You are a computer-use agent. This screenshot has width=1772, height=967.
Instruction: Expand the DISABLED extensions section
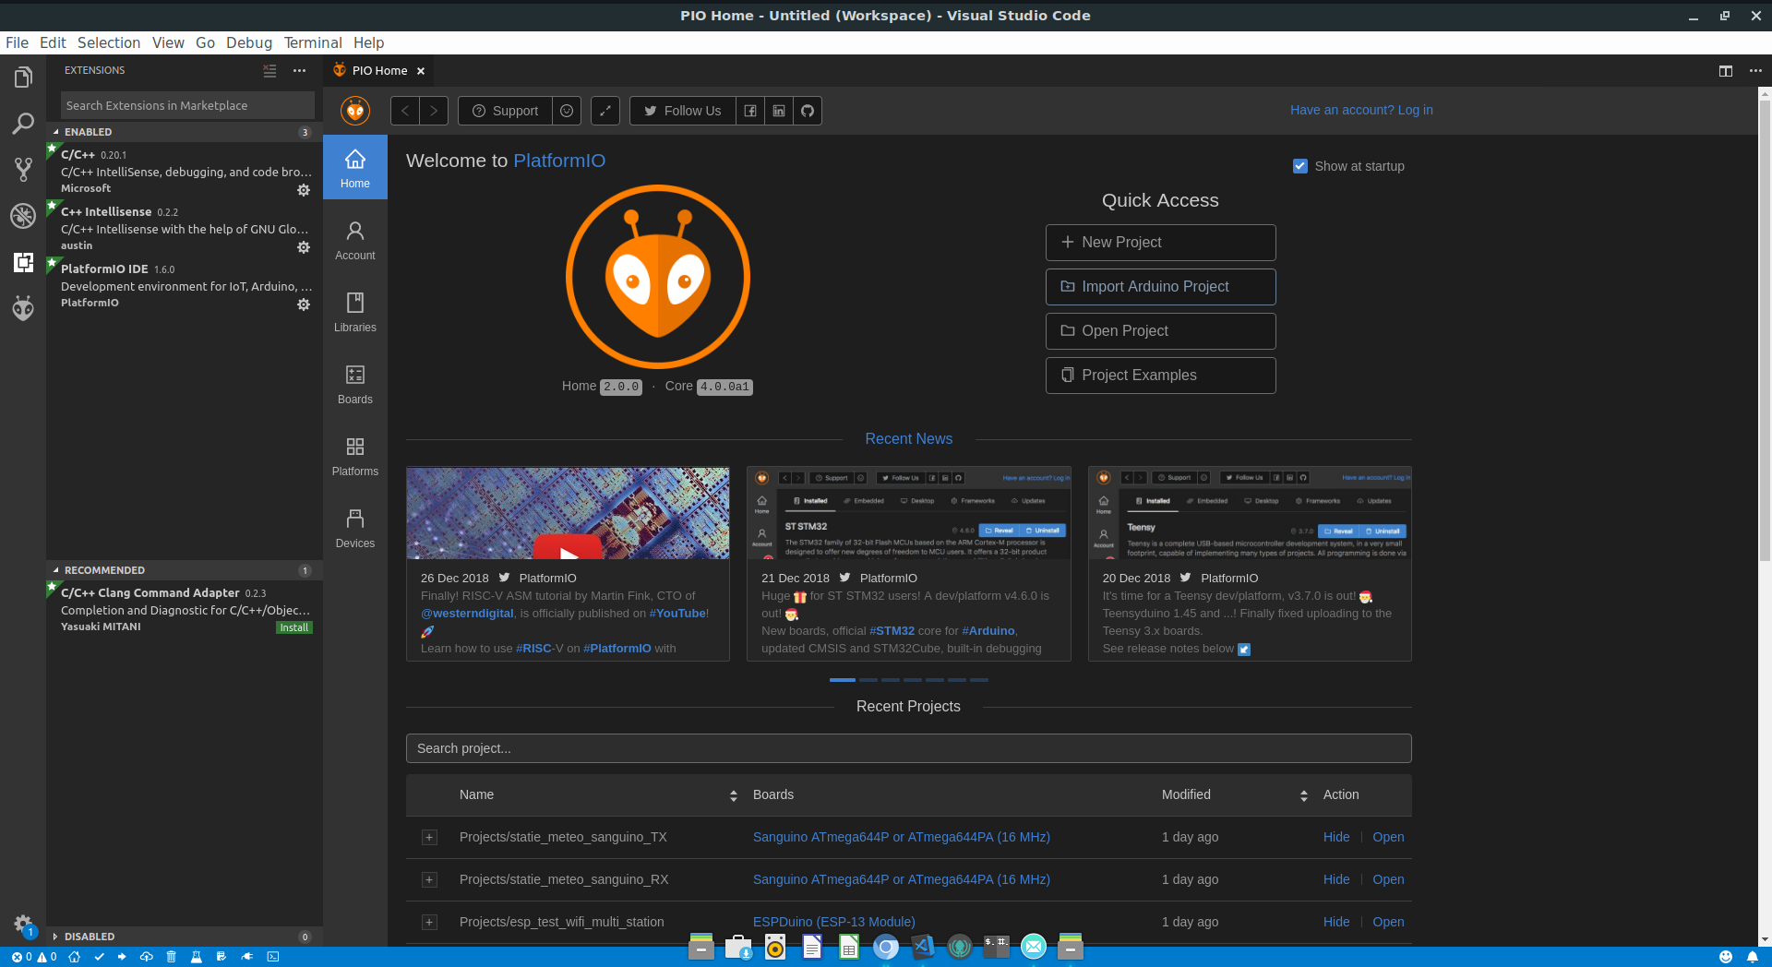[x=185, y=937]
